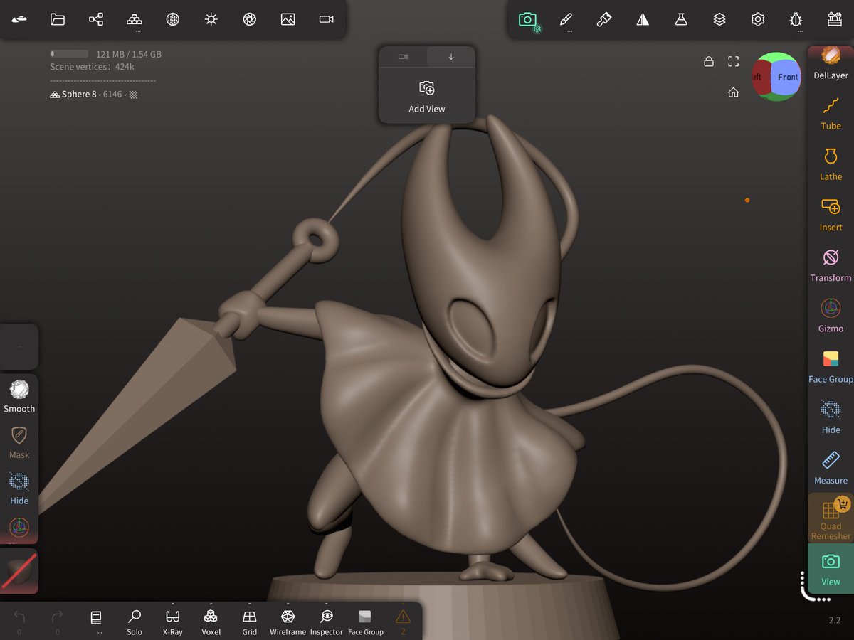Run Voxel remesh shortcut
The height and width of the screenshot is (640, 854).
pyautogui.click(x=211, y=620)
